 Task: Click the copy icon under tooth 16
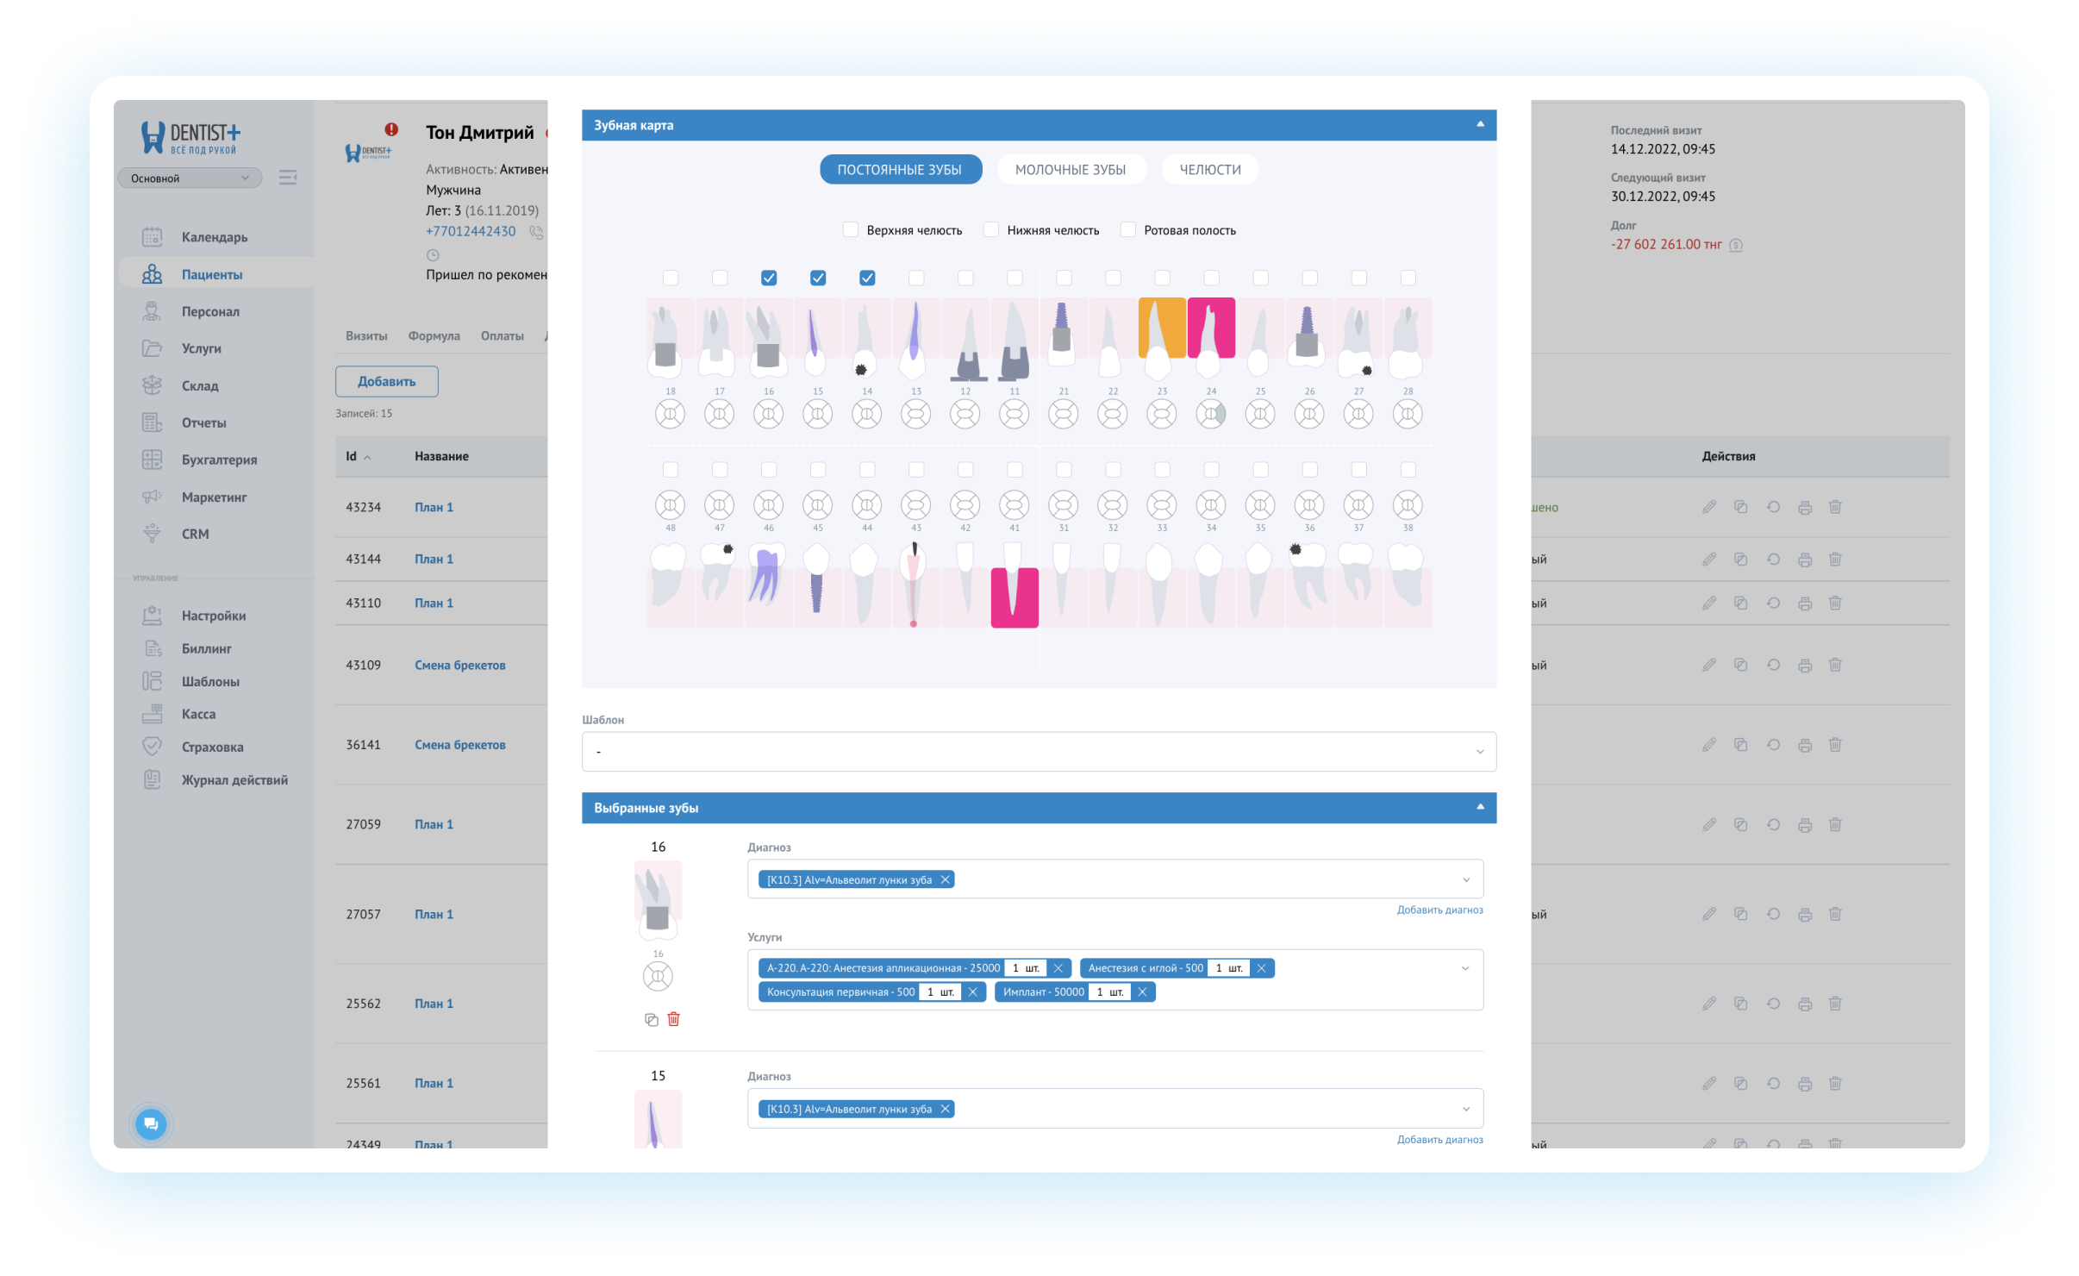coord(652,1020)
